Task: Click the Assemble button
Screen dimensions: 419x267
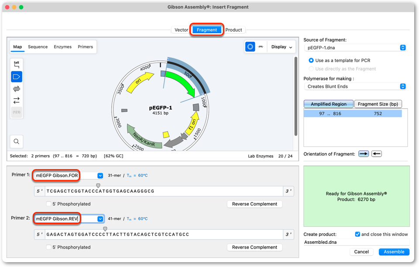Action: 394,252
